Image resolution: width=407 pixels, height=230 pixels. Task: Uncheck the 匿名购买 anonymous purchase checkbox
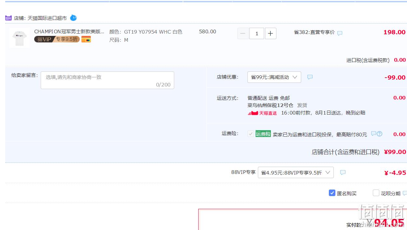click(x=332, y=193)
